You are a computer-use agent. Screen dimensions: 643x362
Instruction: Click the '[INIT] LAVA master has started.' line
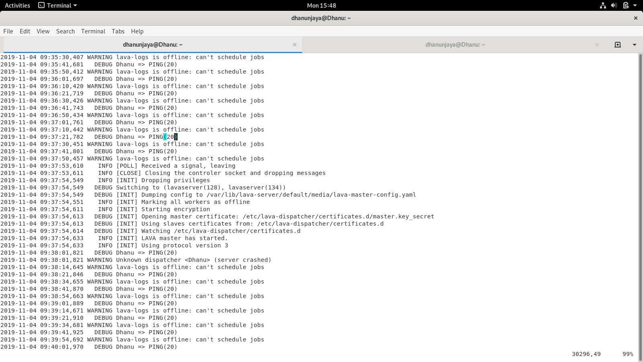point(114,238)
